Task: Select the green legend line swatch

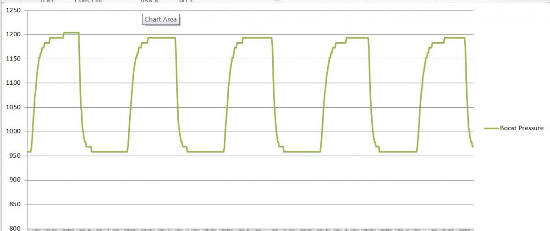Action: click(x=490, y=128)
